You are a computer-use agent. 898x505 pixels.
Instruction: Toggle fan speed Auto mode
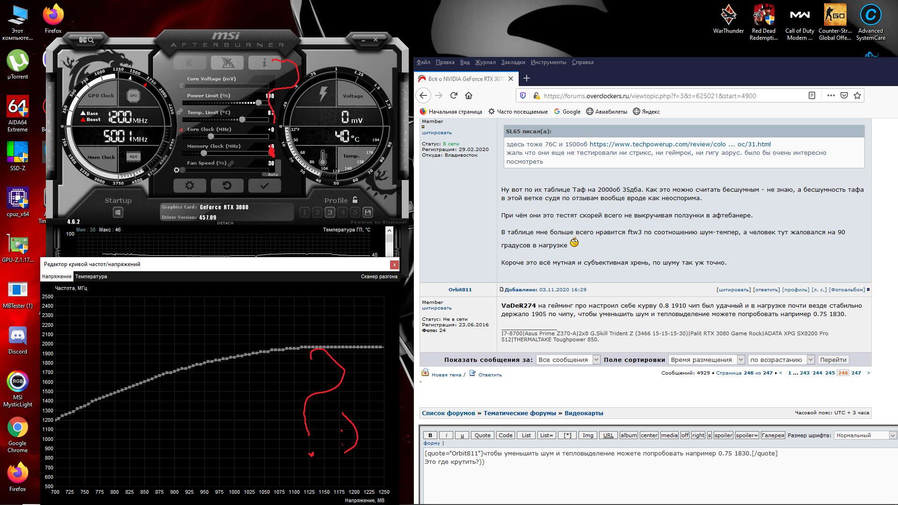point(273,174)
